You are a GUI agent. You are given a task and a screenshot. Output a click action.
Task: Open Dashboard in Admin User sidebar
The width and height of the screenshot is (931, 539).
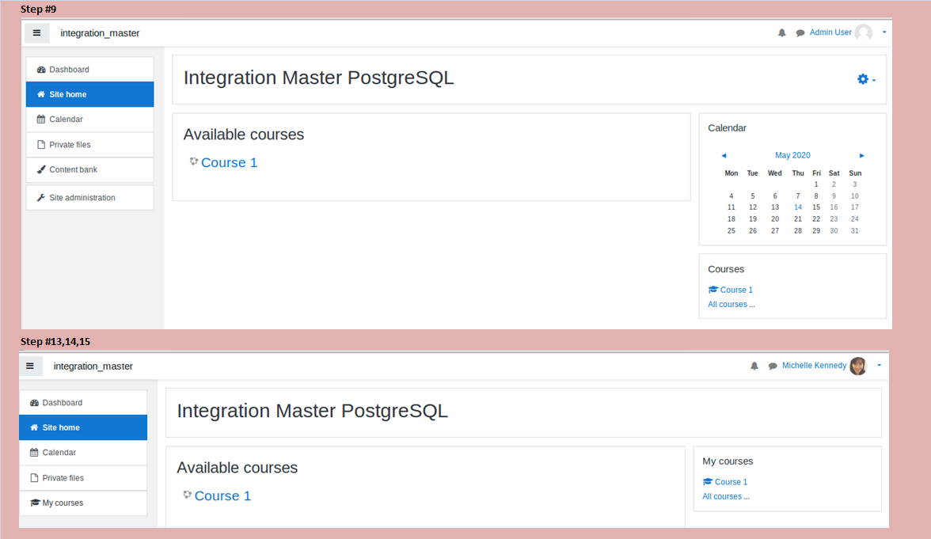click(89, 70)
